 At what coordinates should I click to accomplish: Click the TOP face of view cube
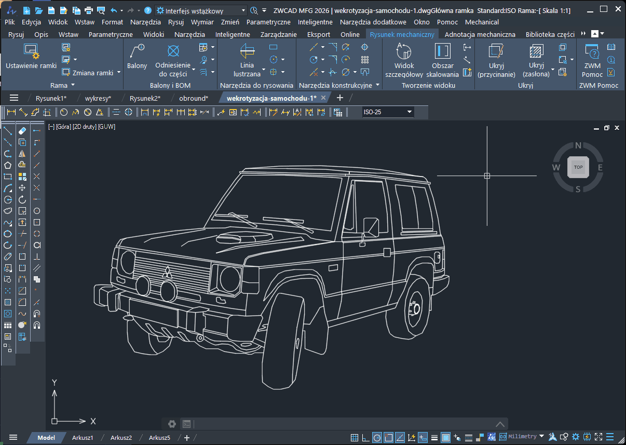578,167
